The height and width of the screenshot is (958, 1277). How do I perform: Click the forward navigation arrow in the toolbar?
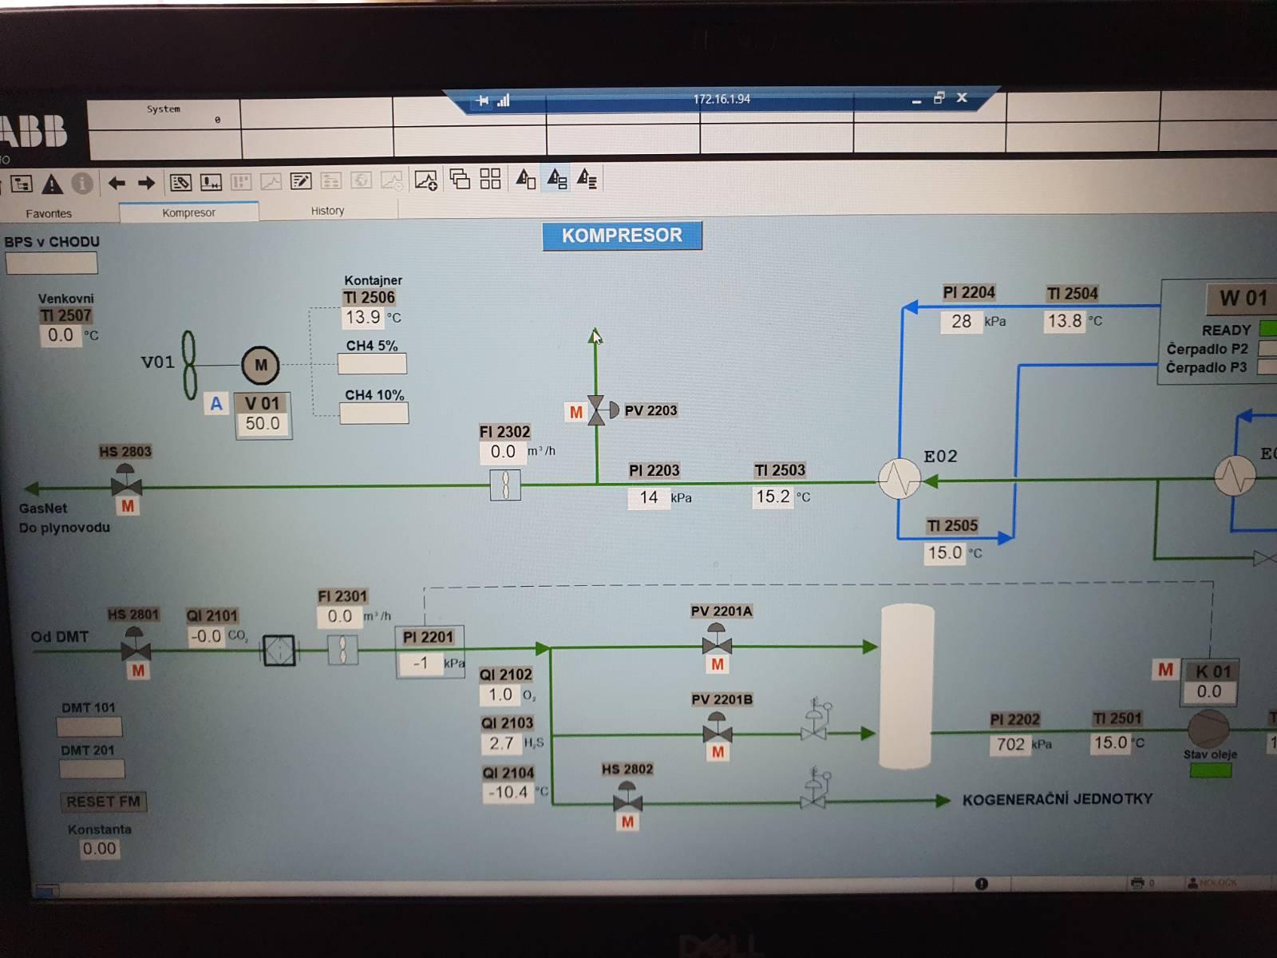[146, 183]
